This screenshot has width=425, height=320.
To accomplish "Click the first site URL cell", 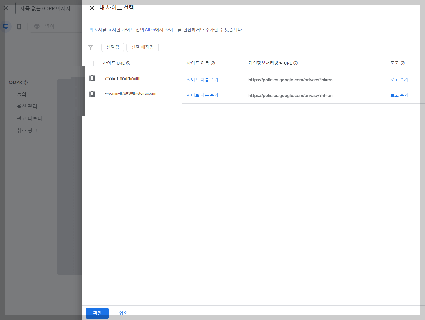I will pyautogui.click(x=122, y=78).
